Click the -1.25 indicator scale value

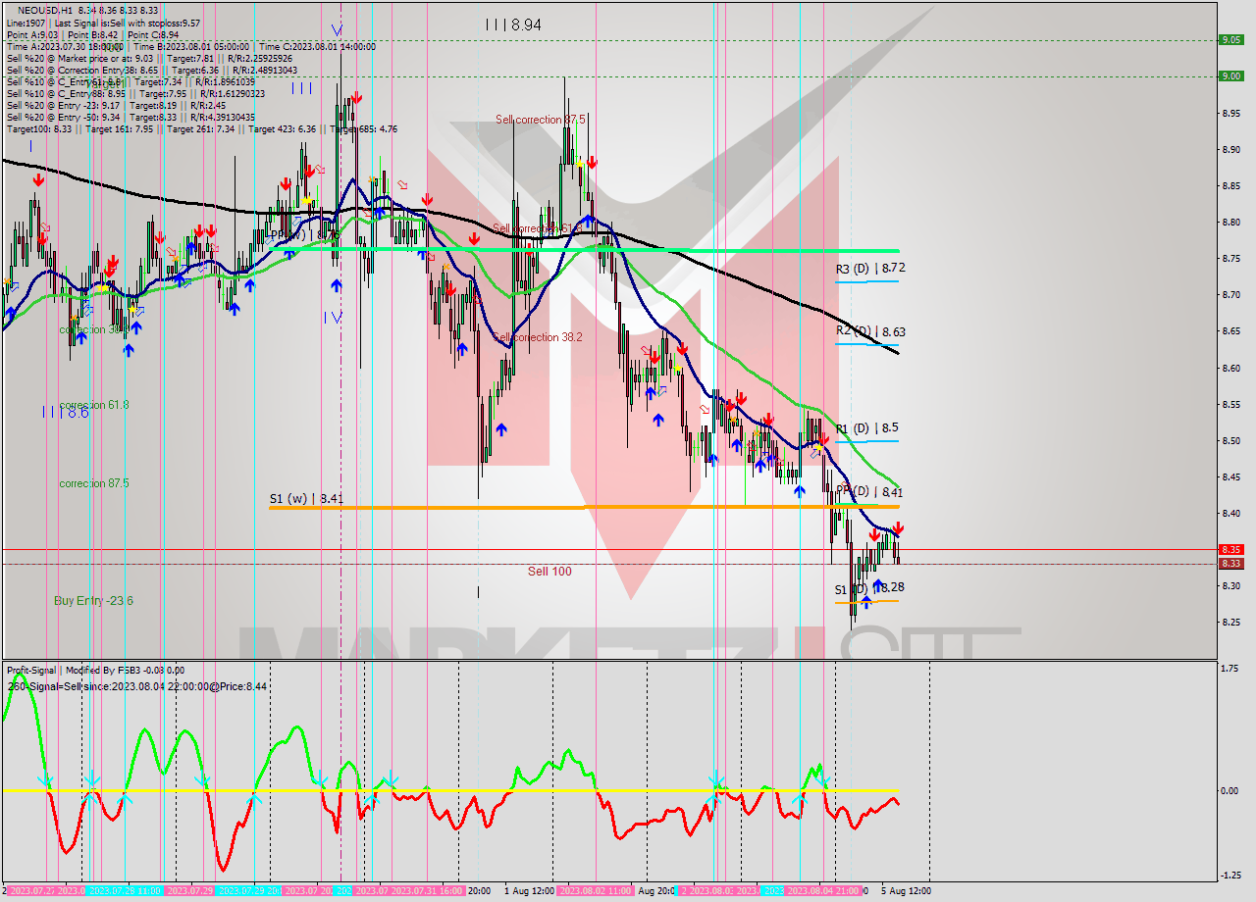(x=1230, y=876)
